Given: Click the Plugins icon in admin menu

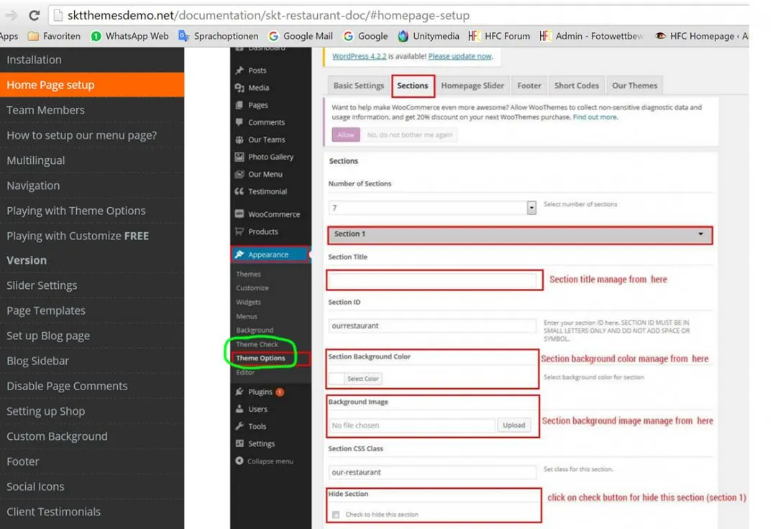Looking at the screenshot, I should point(239,392).
